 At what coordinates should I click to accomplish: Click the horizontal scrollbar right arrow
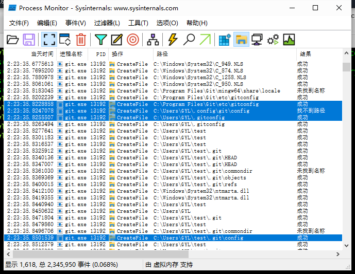(x=338, y=254)
